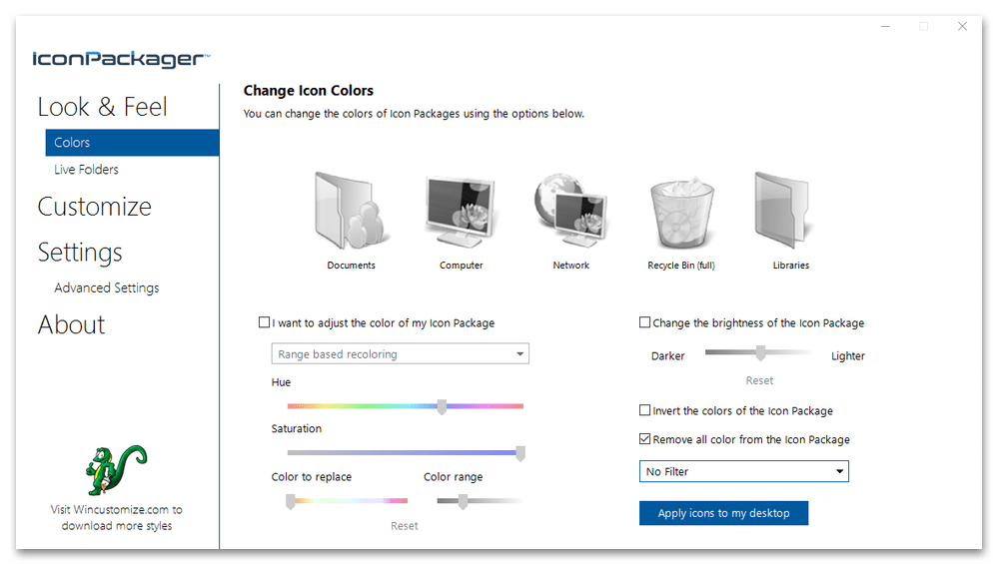Expand the No Filter dropdown
This screenshot has height=565, width=998.
click(x=743, y=471)
